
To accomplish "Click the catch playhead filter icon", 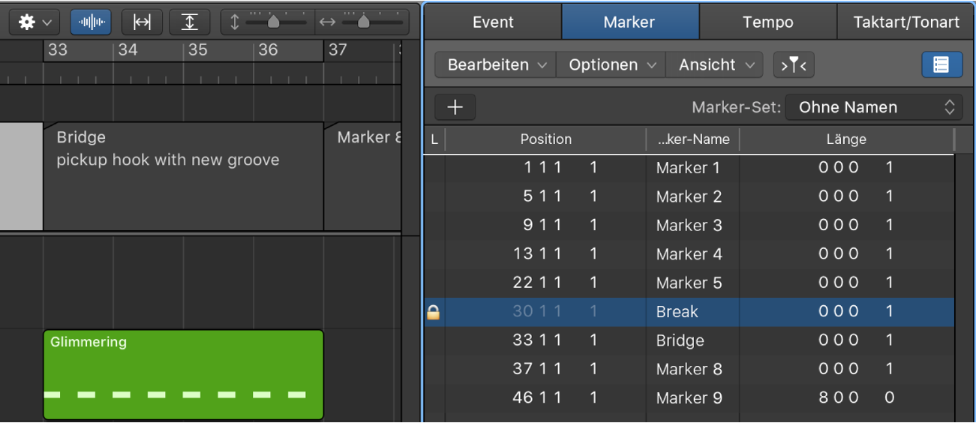I will pyautogui.click(x=794, y=65).
